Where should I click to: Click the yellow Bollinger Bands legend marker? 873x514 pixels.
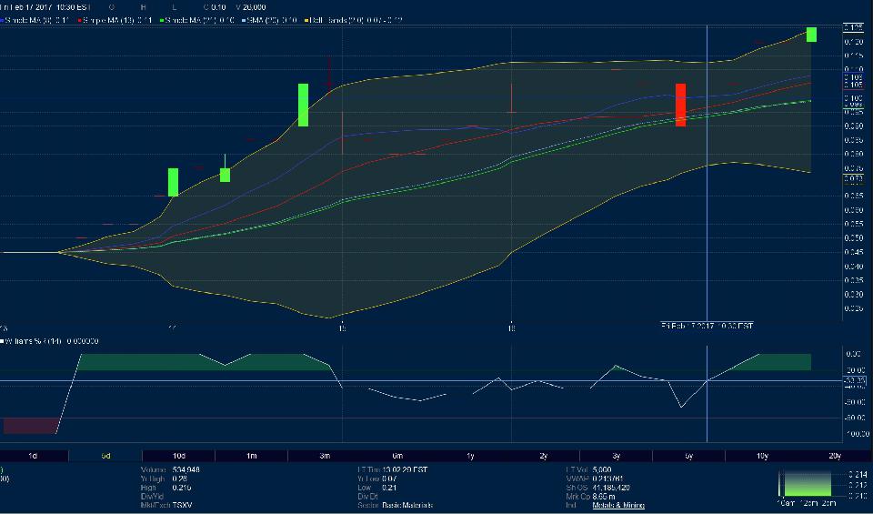click(308, 19)
